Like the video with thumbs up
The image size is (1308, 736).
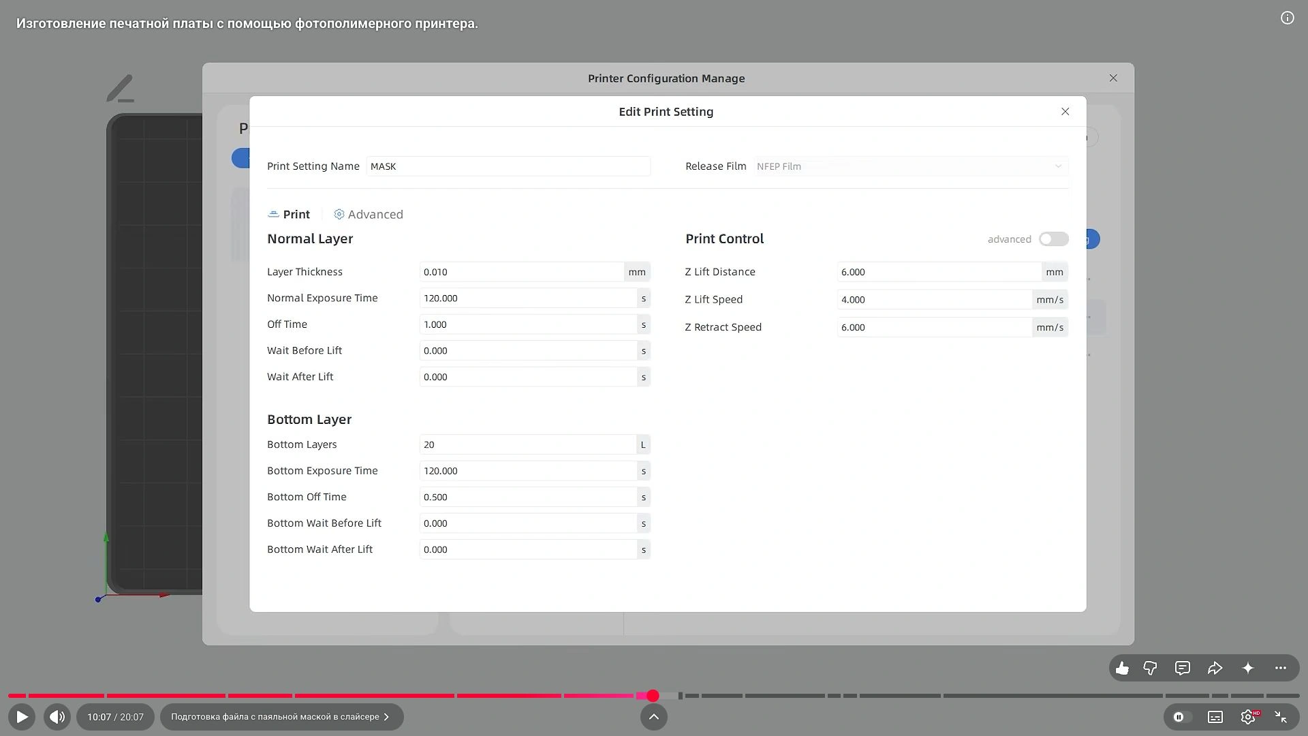pos(1122,669)
